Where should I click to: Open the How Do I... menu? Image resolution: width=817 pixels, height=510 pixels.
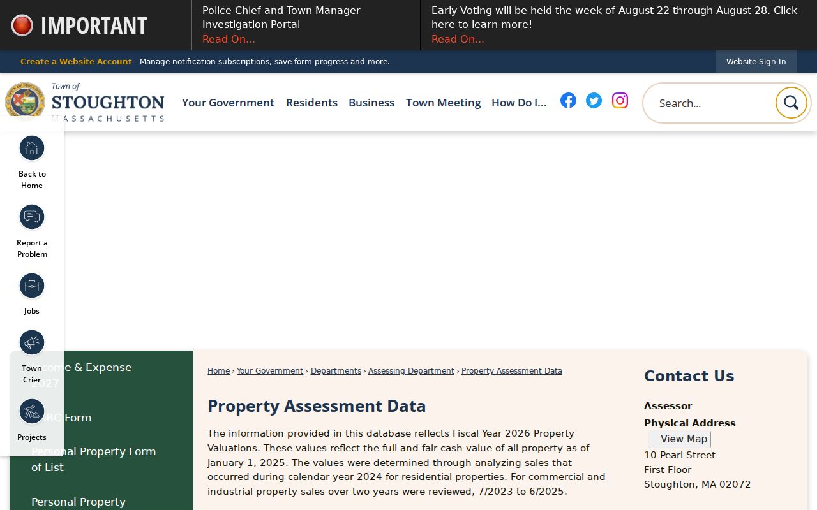point(519,103)
